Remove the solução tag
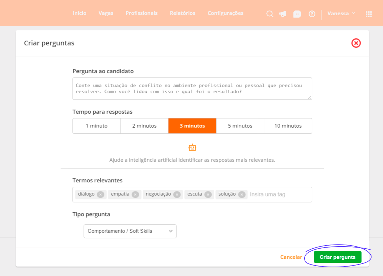 tap(242, 194)
